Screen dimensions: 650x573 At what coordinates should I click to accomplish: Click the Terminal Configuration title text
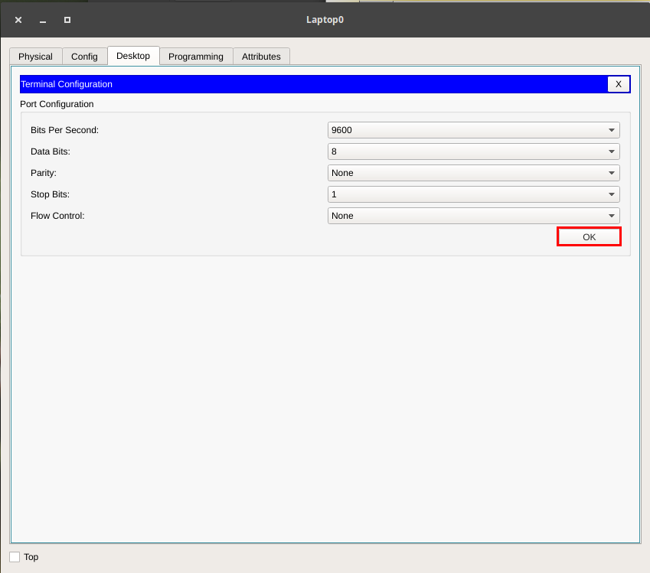[67, 84]
